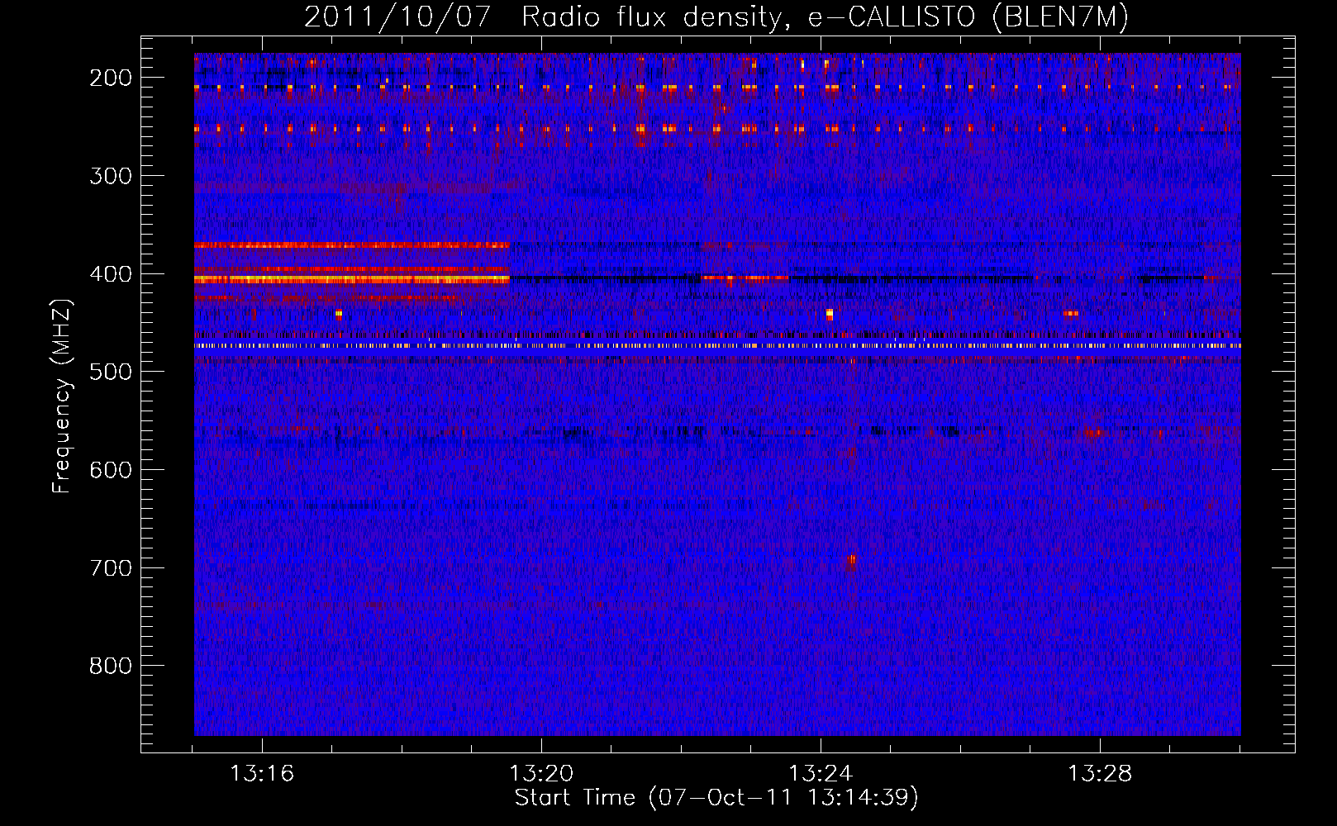Click the bright yellow emission band near 405 MHz
Viewport: 1337px width, 826px height.
click(352, 280)
